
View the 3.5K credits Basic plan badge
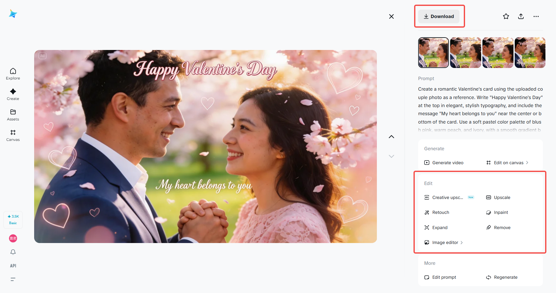pos(13,220)
